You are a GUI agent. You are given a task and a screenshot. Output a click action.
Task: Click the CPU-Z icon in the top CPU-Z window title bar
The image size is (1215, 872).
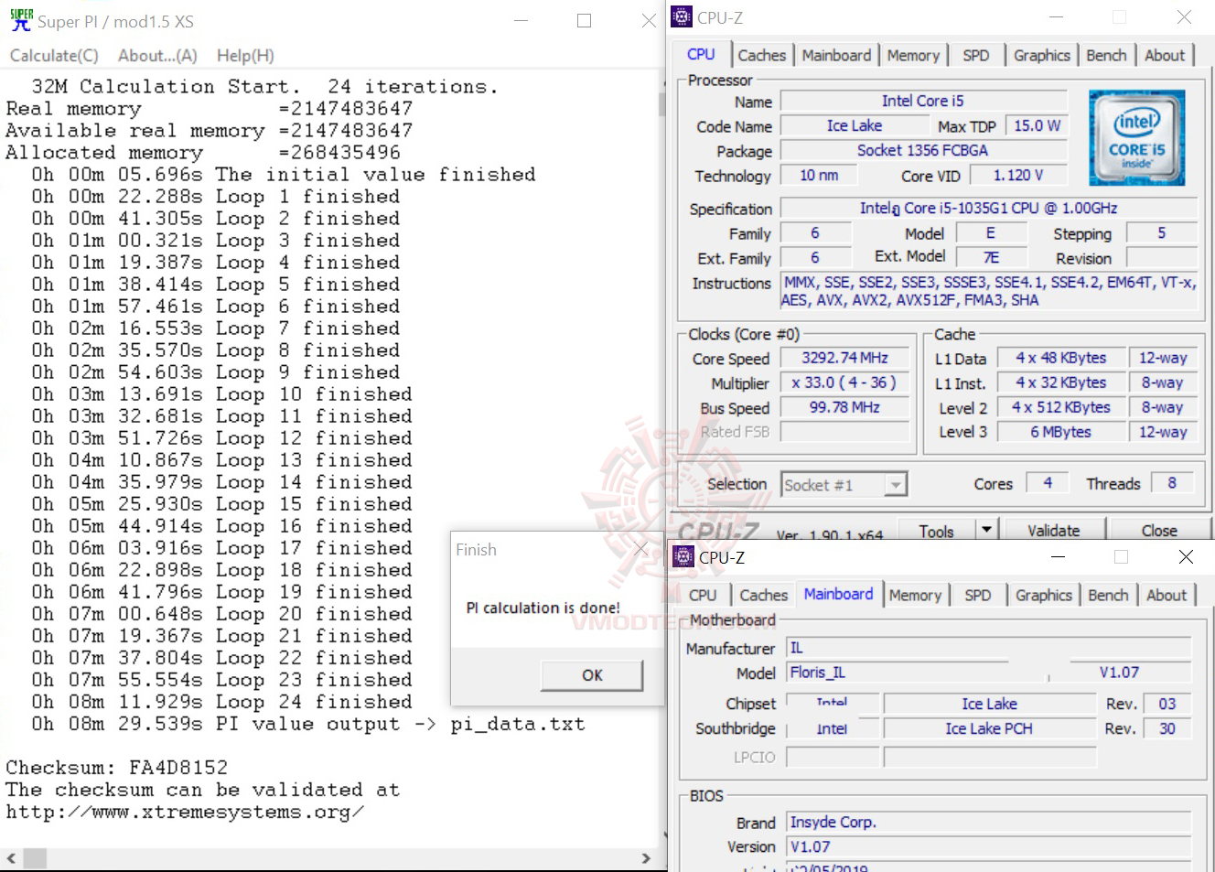682,17
